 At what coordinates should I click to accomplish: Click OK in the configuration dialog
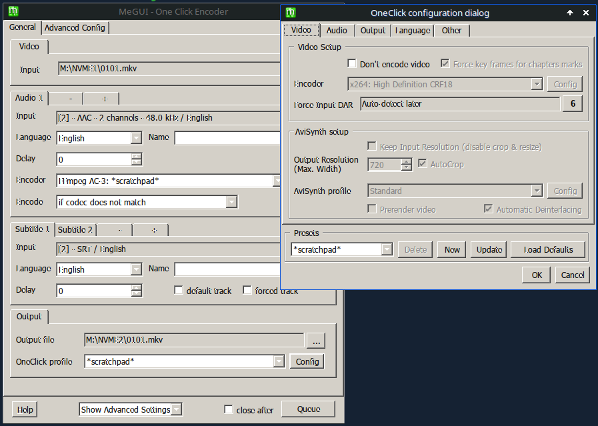point(536,275)
